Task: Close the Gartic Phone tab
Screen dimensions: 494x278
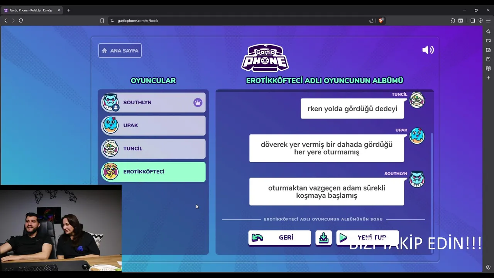Action: click(59, 10)
